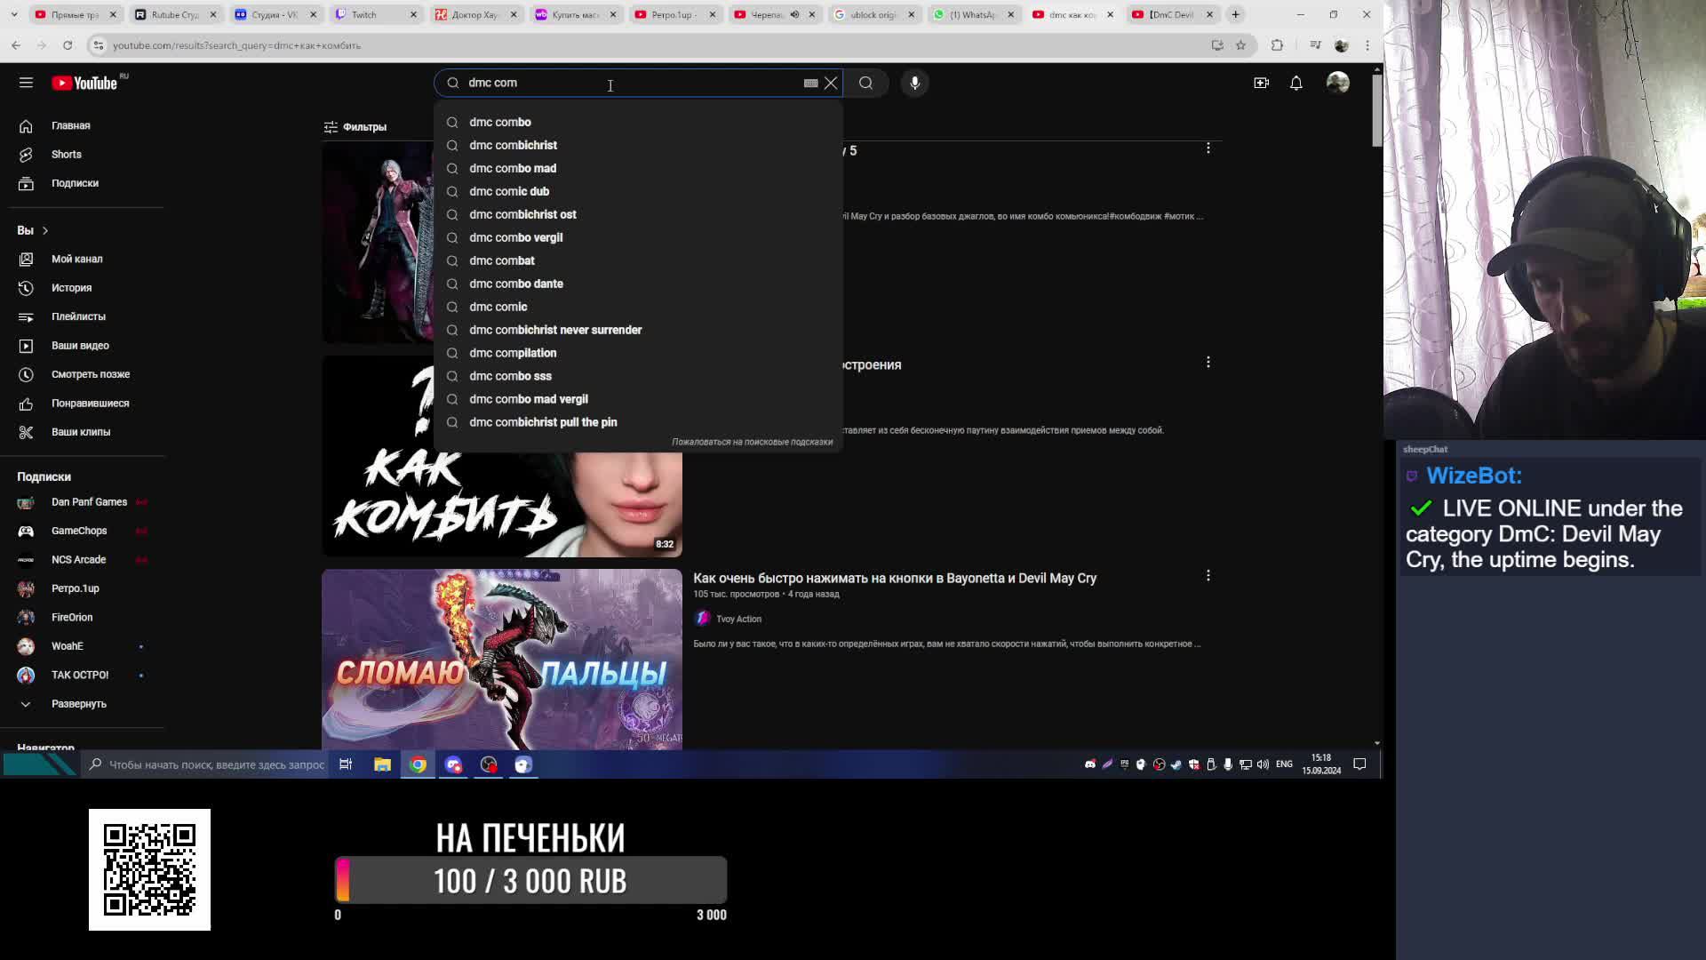Switch to the Twitch browser tab
Viewport: 1706px width, 960px height.
[364, 14]
